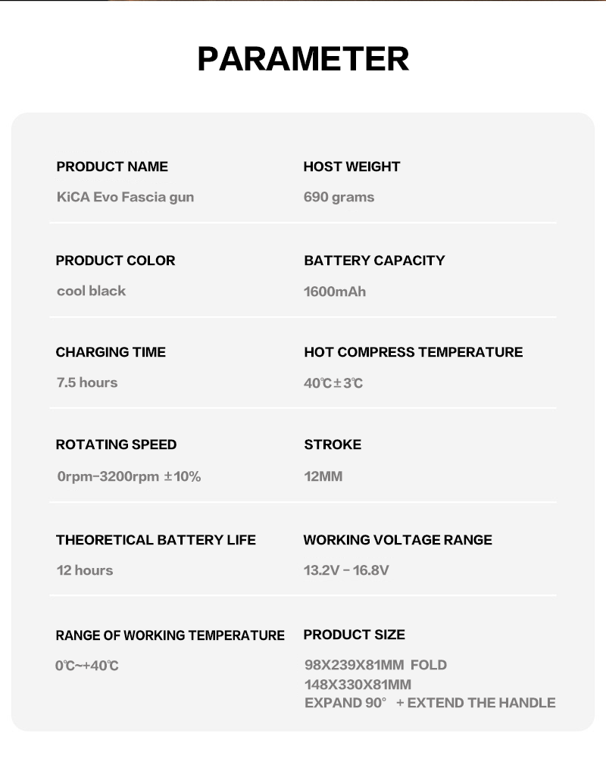Click the HOT COMPRESS TEMPERATURE label
The height and width of the screenshot is (774, 606).
point(413,352)
